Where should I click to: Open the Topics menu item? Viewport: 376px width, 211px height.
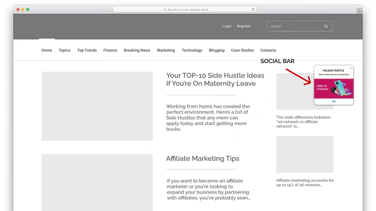coord(64,50)
